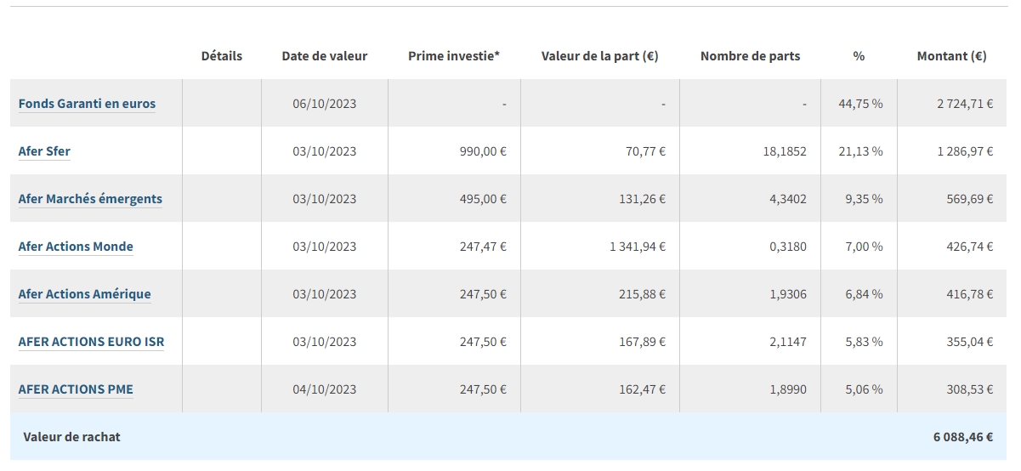Click the 1 341,94 € share value cell
The image size is (1021, 471).
point(637,247)
